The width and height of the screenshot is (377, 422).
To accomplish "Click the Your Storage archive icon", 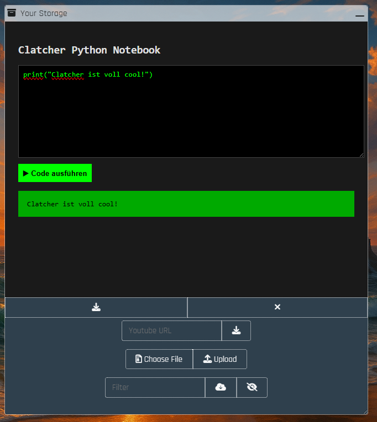I will coord(12,13).
